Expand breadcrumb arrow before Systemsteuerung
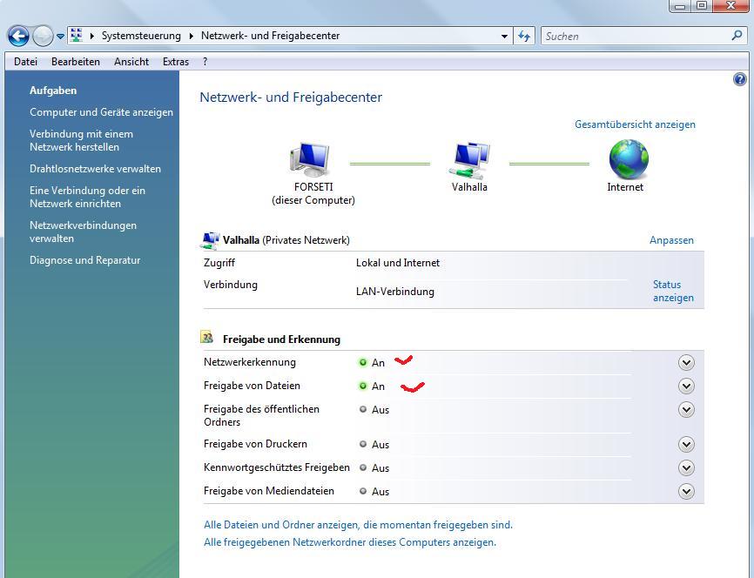The height and width of the screenshot is (578, 754). (x=91, y=36)
